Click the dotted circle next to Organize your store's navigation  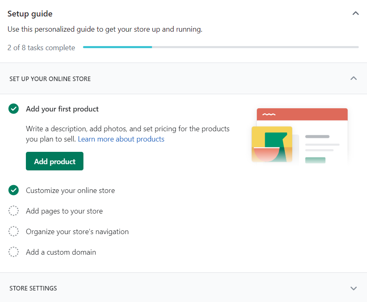coord(14,231)
